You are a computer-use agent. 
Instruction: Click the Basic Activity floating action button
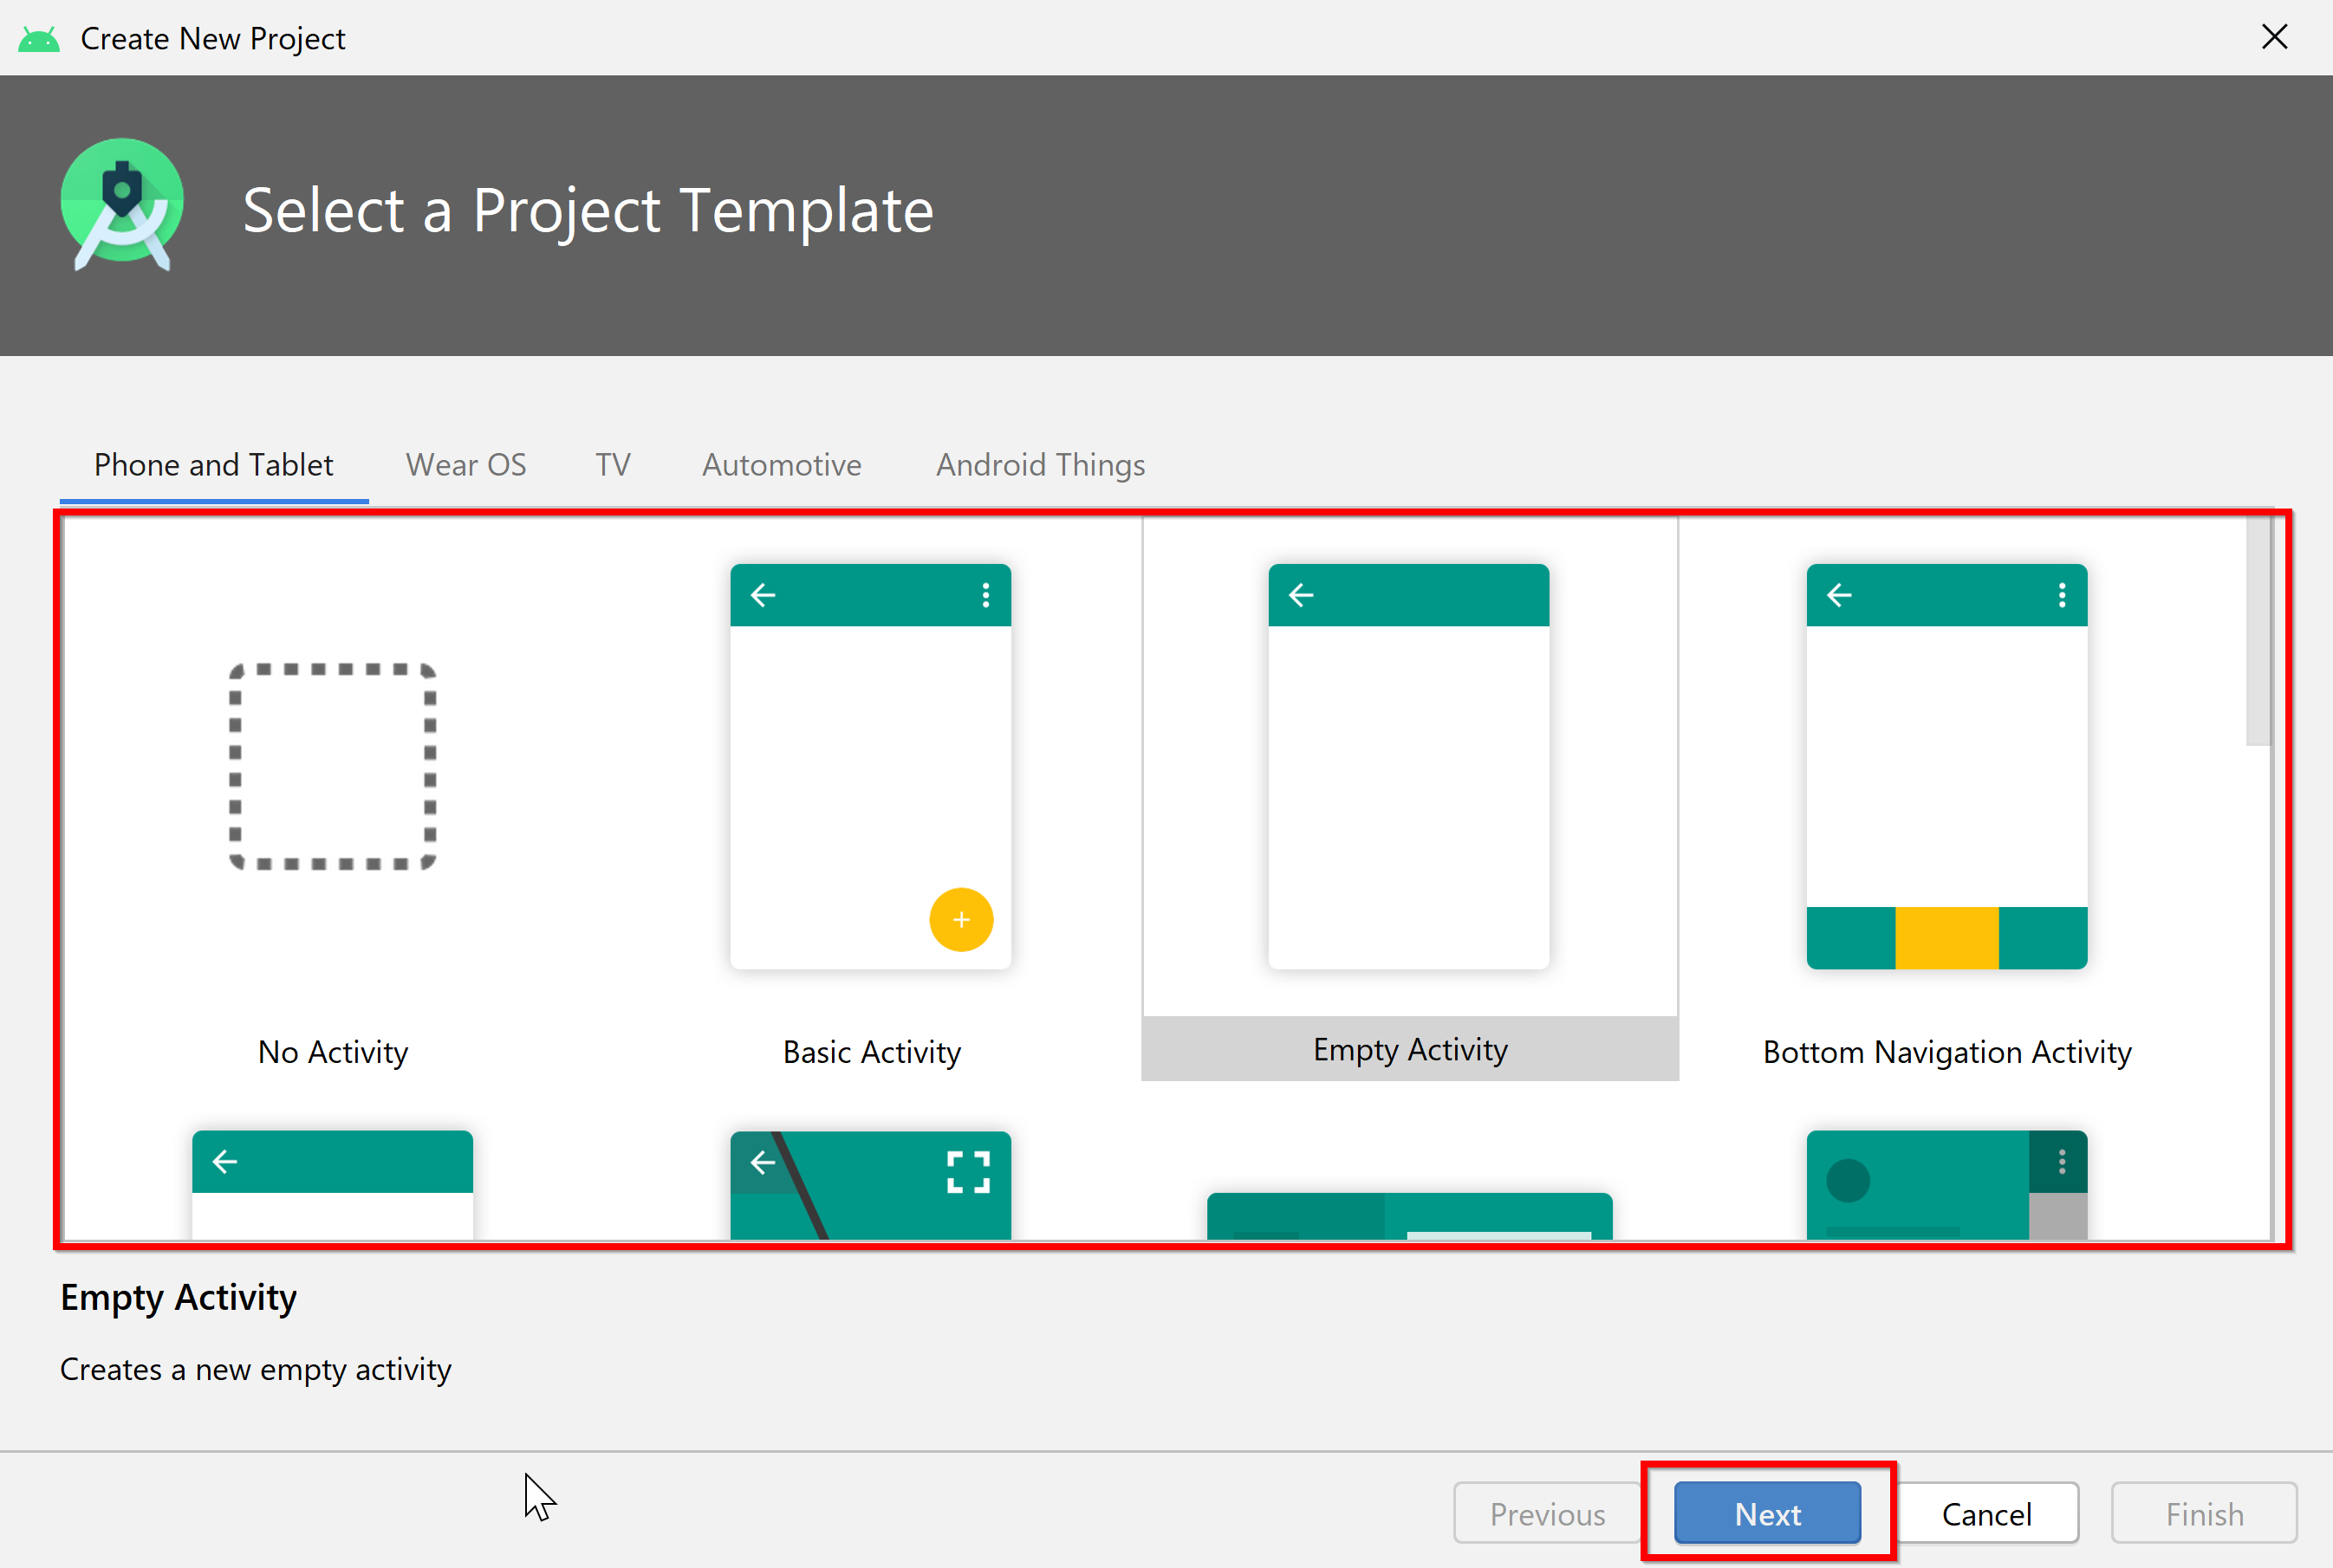[x=961, y=919]
